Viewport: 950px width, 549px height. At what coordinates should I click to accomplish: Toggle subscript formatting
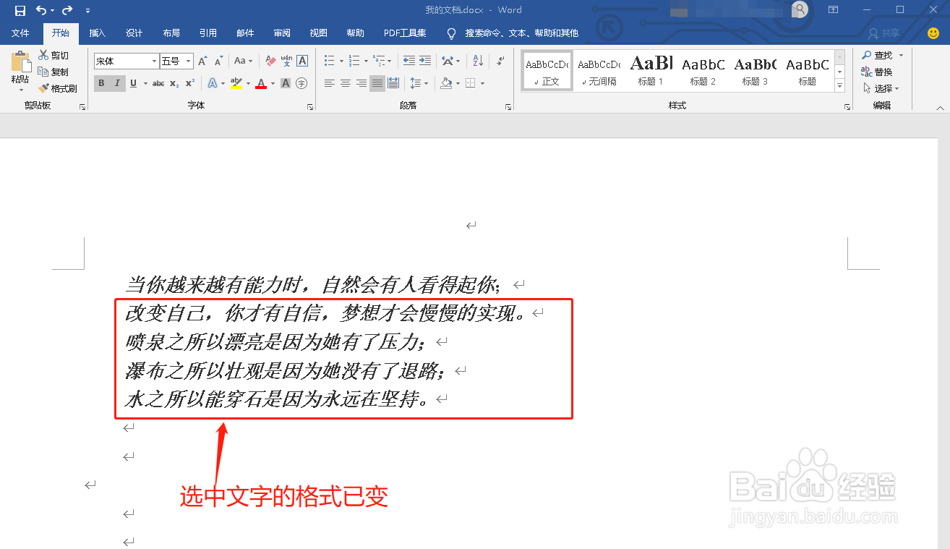pyautogui.click(x=174, y=83)
